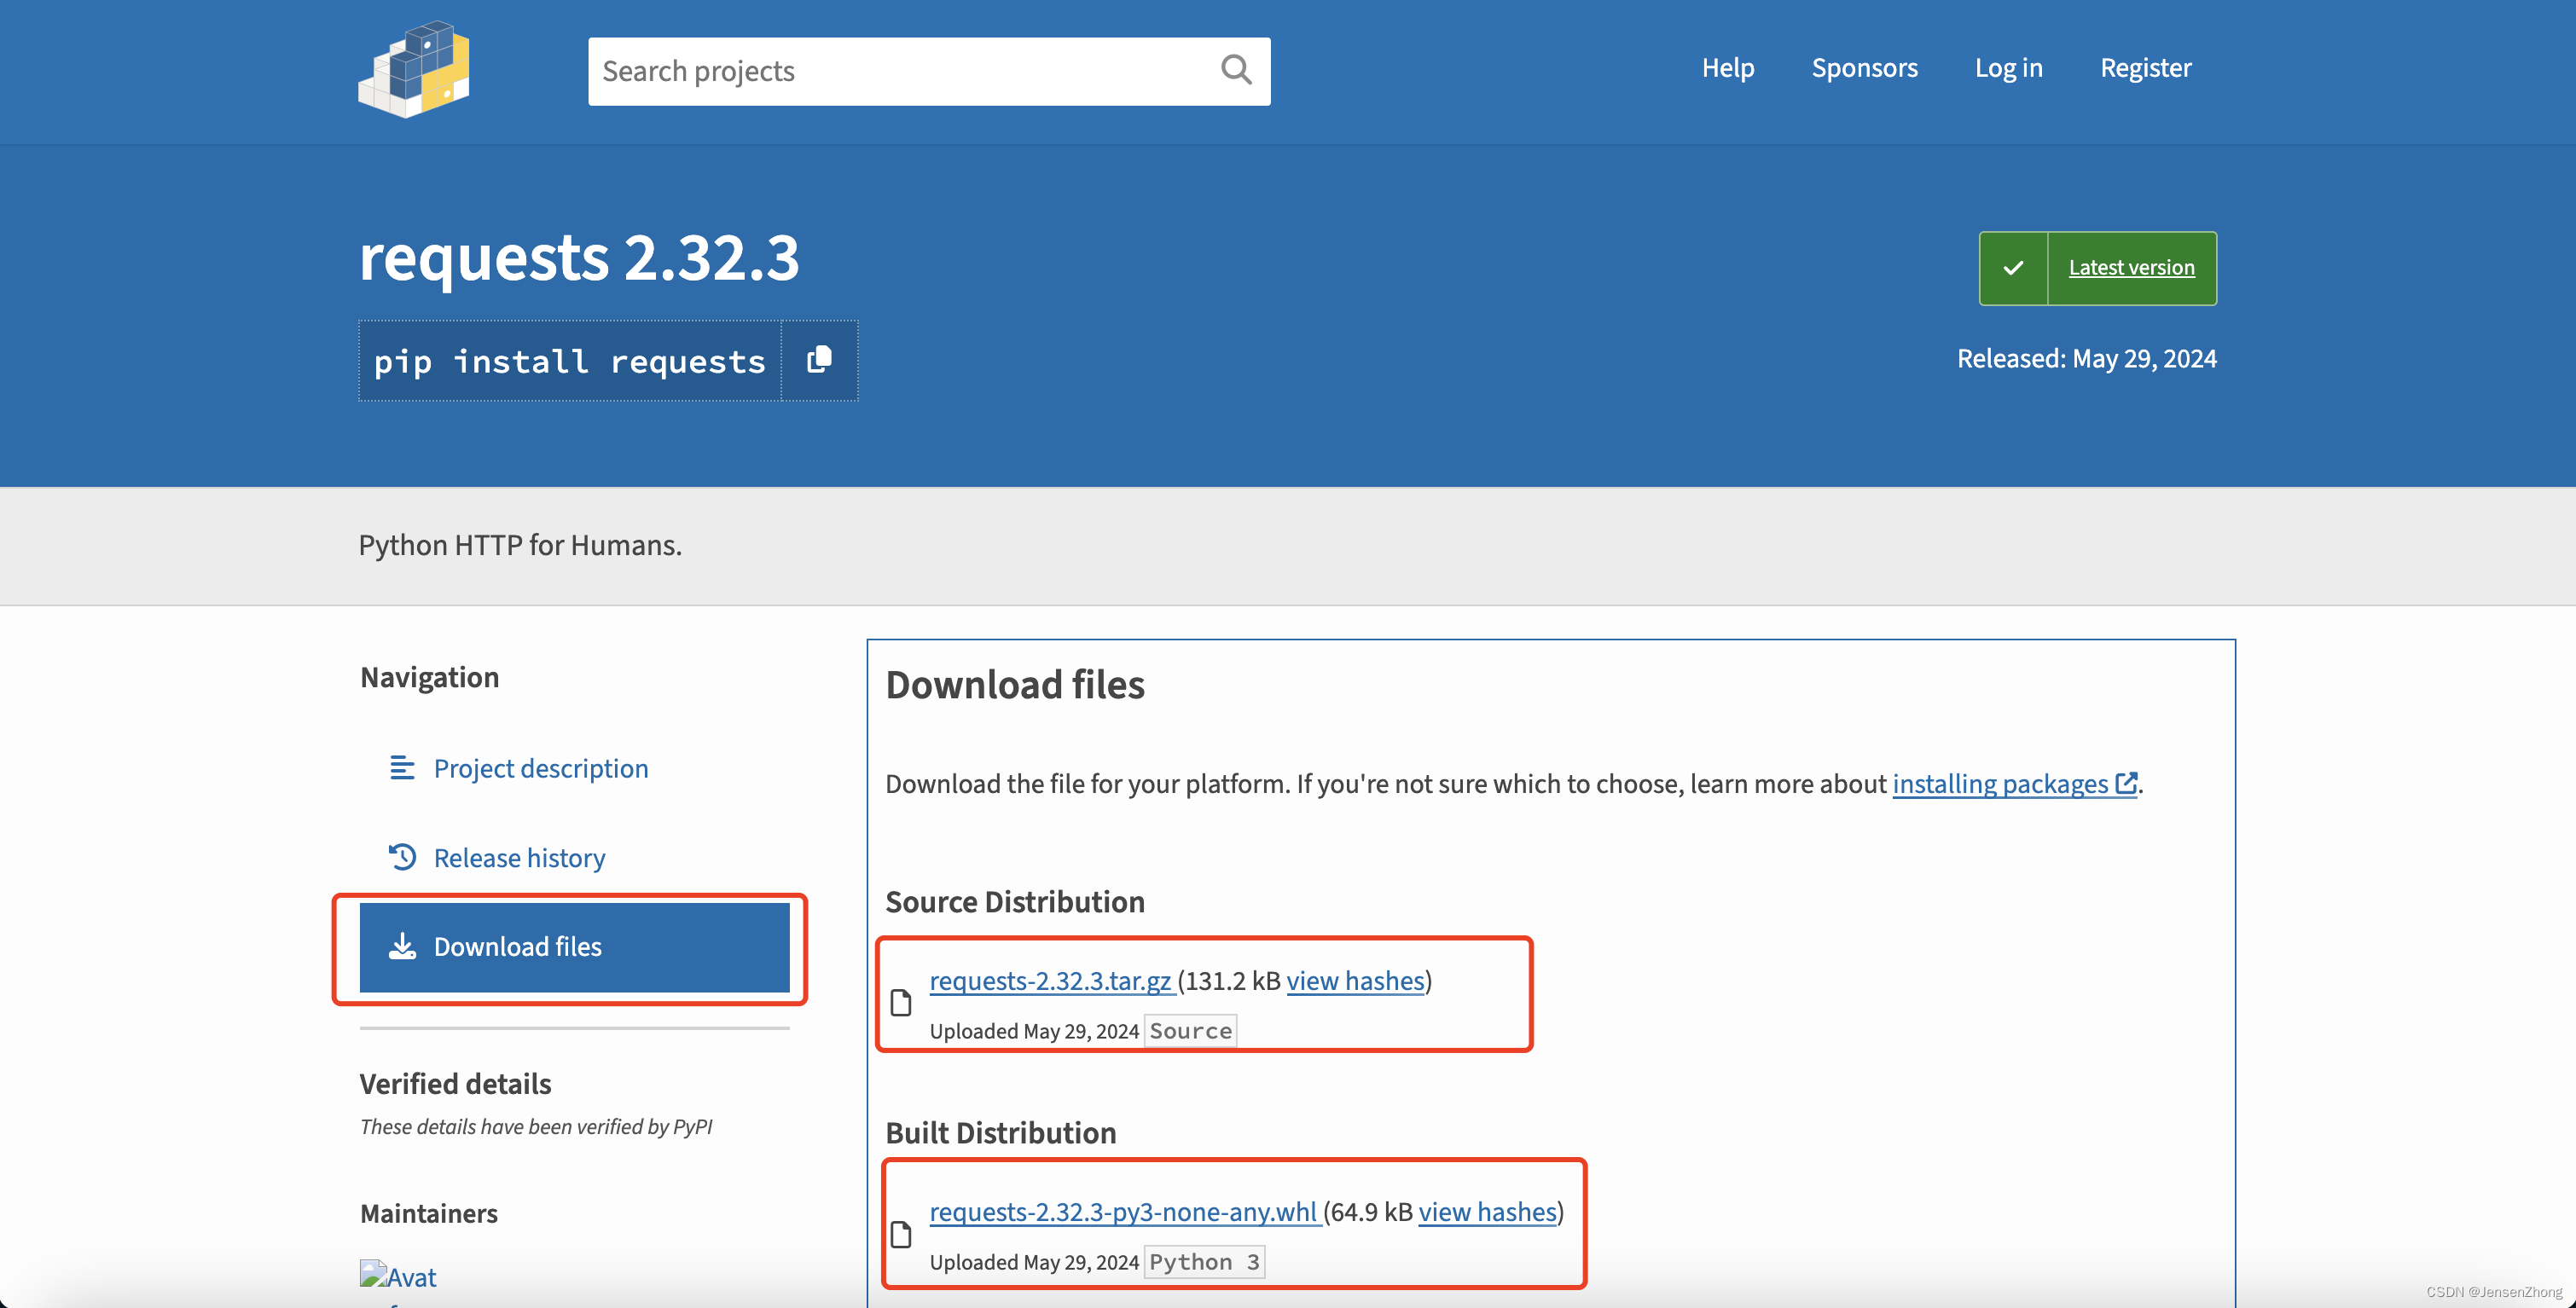Click the Verified details heading
This screenshot has width=2576, height=1308.
(455, 1083)
